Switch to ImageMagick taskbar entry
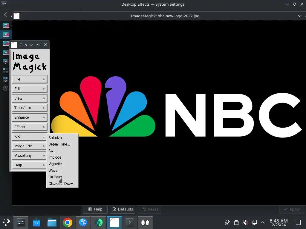The image size is (306, 229). (x=114, y=222)
